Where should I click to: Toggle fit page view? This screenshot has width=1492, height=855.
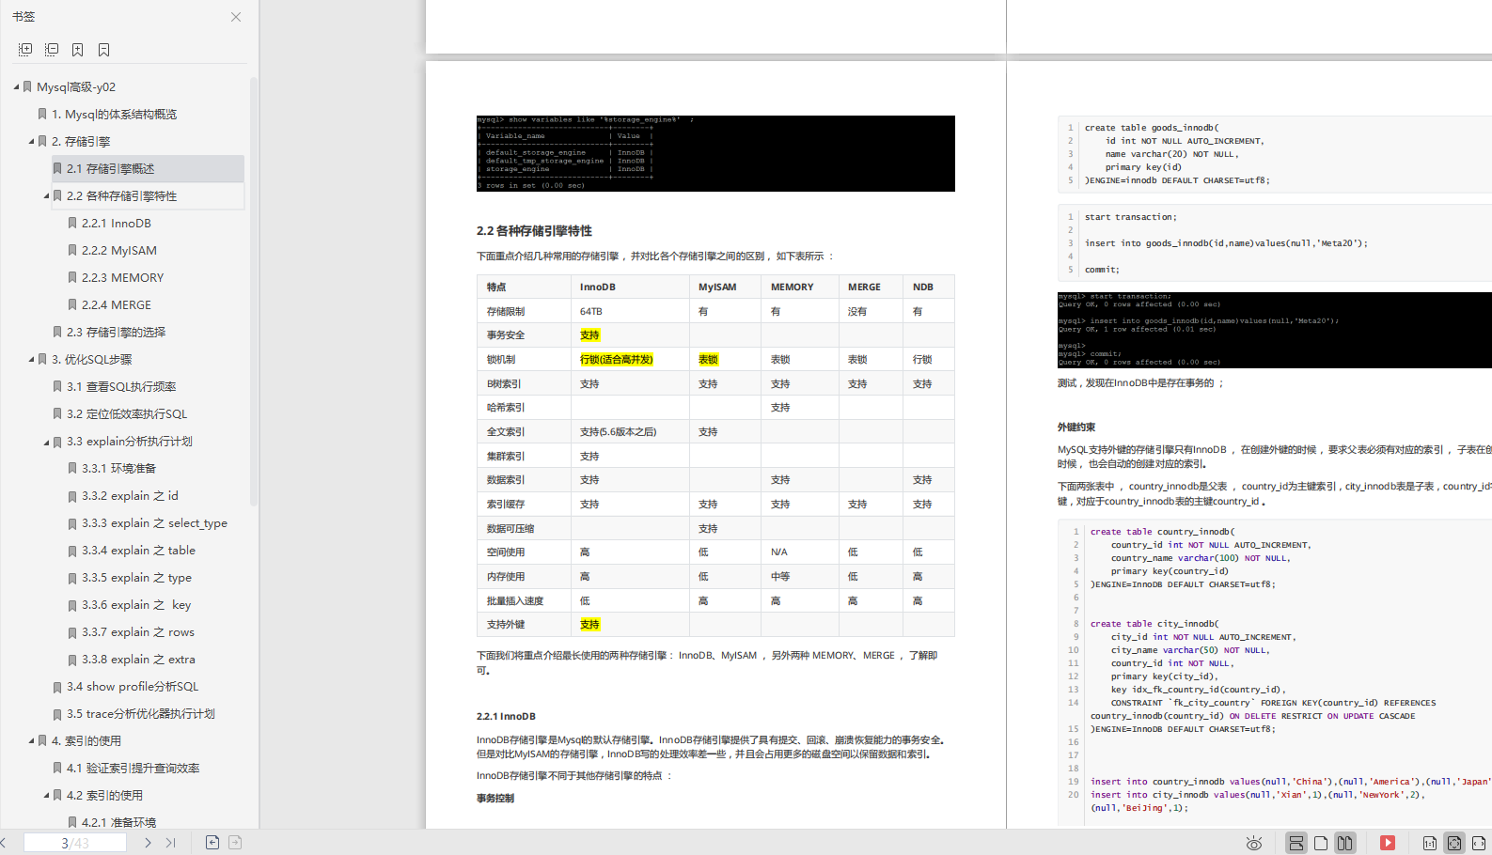point(1454,843)
